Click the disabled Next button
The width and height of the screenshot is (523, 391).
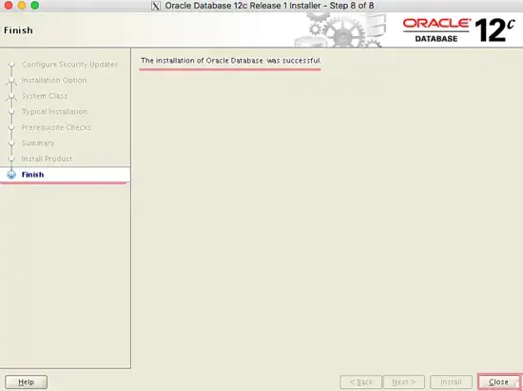click(x=403, y=382)
